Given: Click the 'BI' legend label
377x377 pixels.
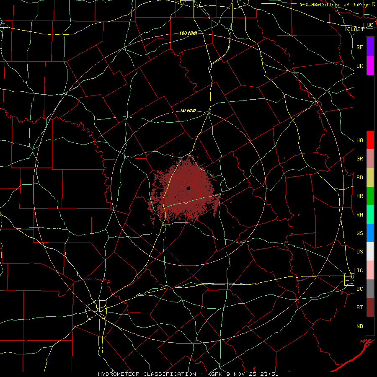Looking at the screenshot, I should 360,307.
